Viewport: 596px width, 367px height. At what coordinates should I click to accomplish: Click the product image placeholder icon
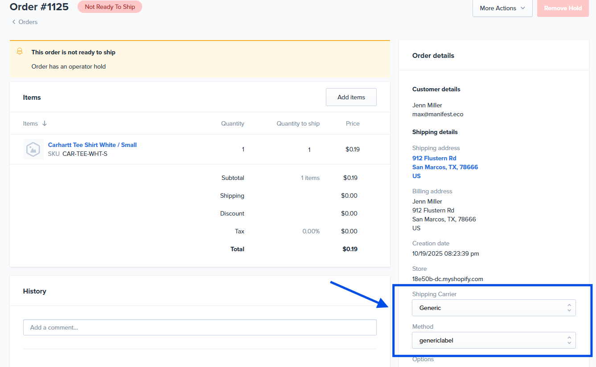click(33, 149)
